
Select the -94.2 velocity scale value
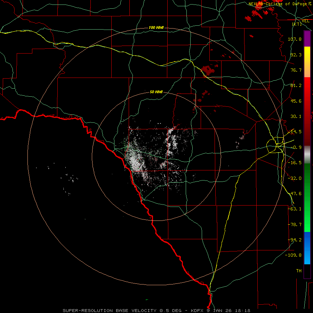[x=295, y=240]
